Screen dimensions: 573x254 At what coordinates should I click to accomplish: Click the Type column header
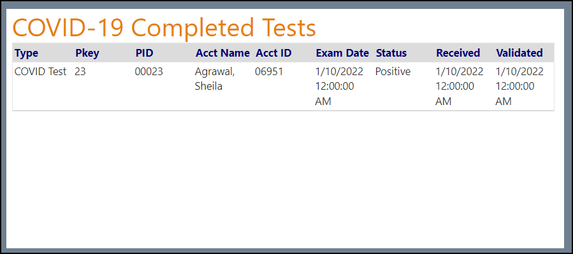[26, 53]
